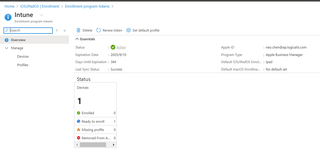Open the ellipsis menu beside Intune
Screen dimensions: 320x154
41,15
